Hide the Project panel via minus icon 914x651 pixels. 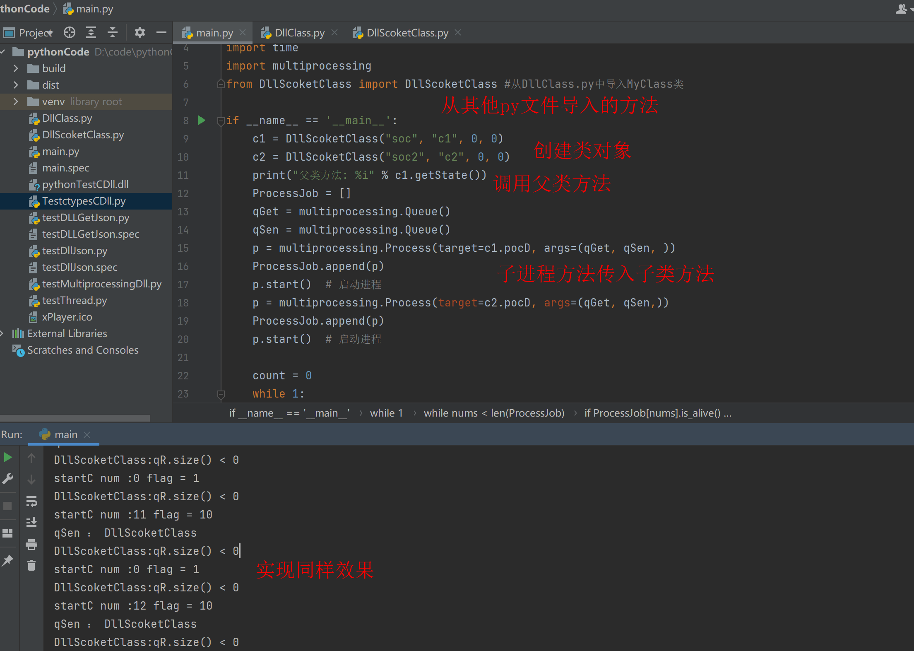click(x=161, y=32)
